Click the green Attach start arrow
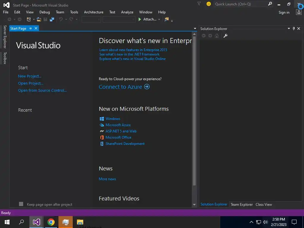304x228 pixels. point(140,19)
